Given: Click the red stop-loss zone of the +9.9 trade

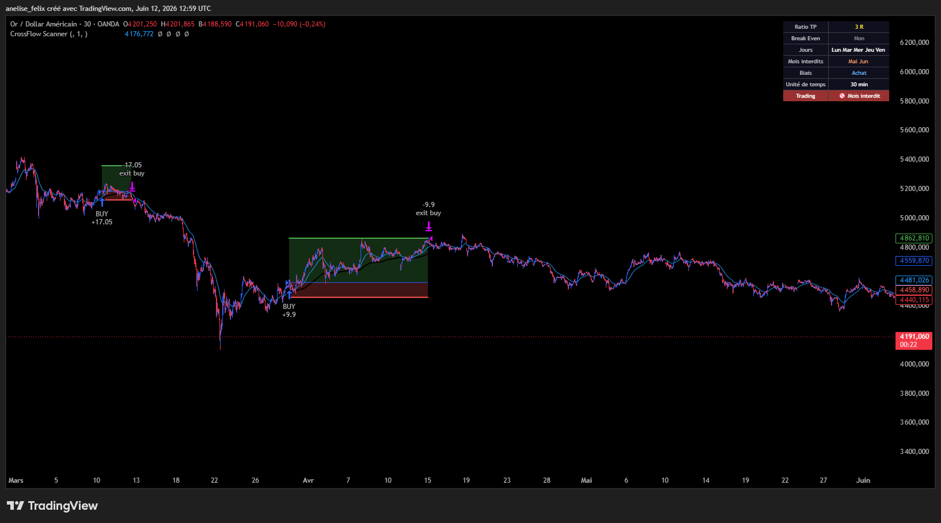Looking at the screenshot, I should (358, 290).
